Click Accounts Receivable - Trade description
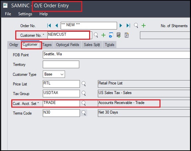191x151 pixels. click(x=144, y=103)
